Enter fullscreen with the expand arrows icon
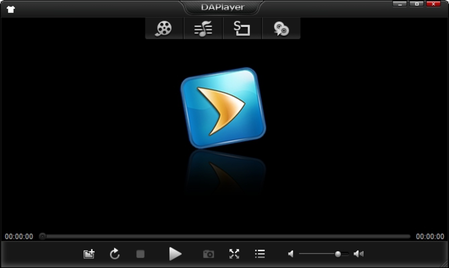This screenshot has width=449, height=268. click(x=235, y=254)
